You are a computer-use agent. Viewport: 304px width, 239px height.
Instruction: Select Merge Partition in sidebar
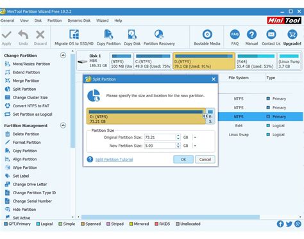click(x=22, y=81)
